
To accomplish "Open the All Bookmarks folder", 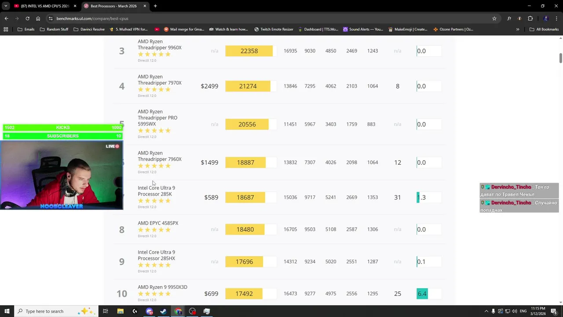I will (544, 29).
